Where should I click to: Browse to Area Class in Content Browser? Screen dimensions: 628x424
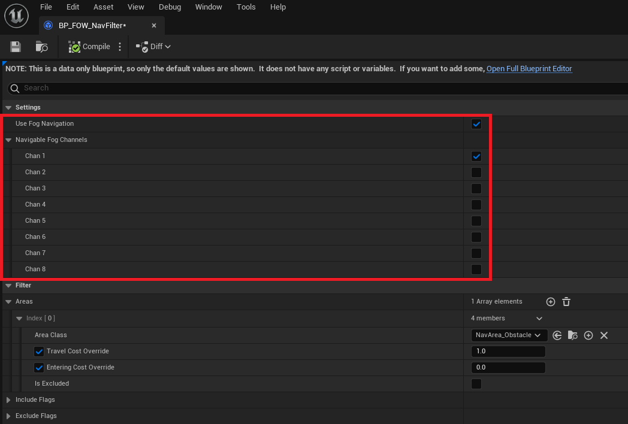tap(573, 335)
